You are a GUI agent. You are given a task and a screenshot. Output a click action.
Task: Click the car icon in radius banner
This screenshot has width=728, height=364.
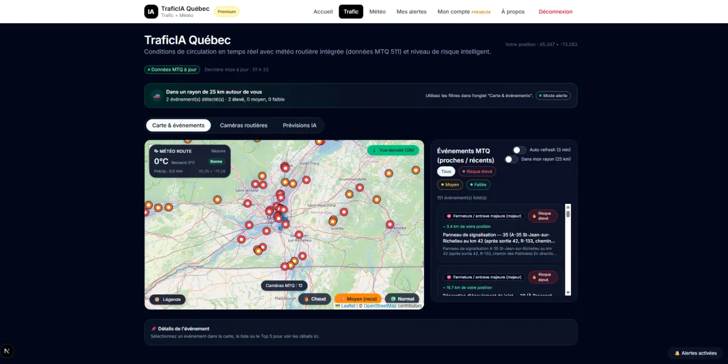(157, 96)
